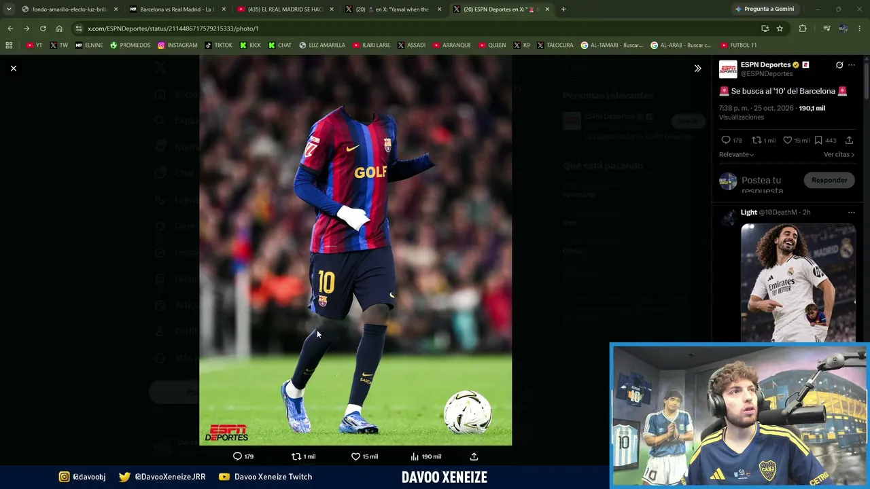Share the post from sidebar share icon
870x489 pixels.
point(849,141)
